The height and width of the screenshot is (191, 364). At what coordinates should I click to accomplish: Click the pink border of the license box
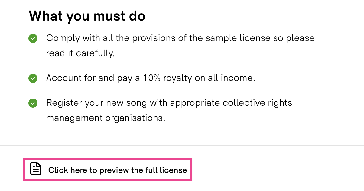[108, 159]
